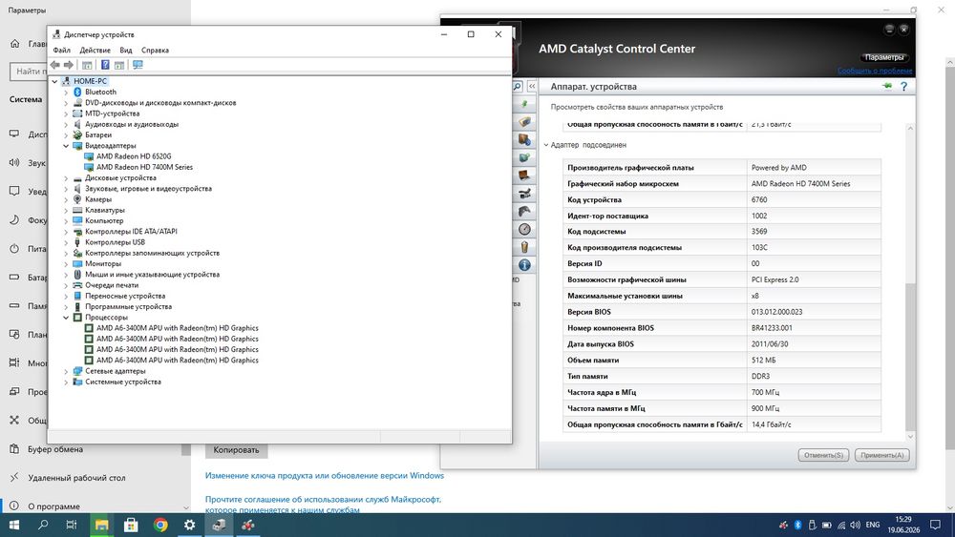
Task: Click the ENG language indicator
Action: 873,525
